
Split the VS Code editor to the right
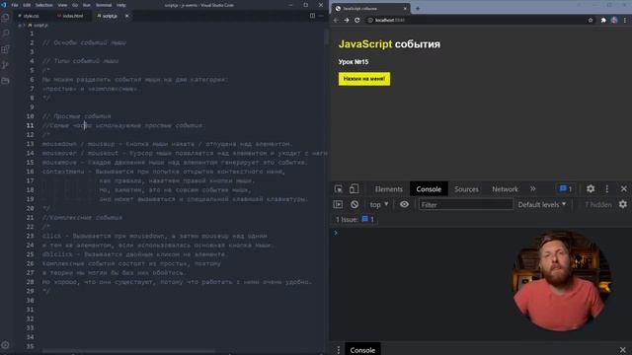[x=312, y=16]
